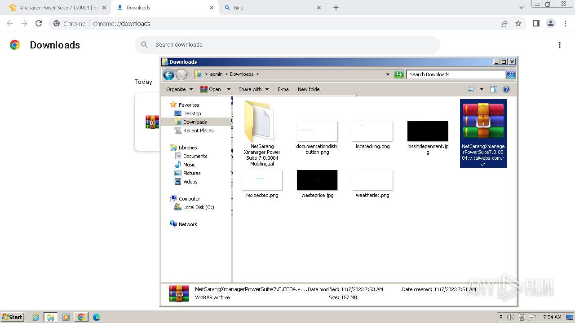The image size is (575, 323).
Task: Select Downloads in navigation pane
Action: click(x=195, y=122)
